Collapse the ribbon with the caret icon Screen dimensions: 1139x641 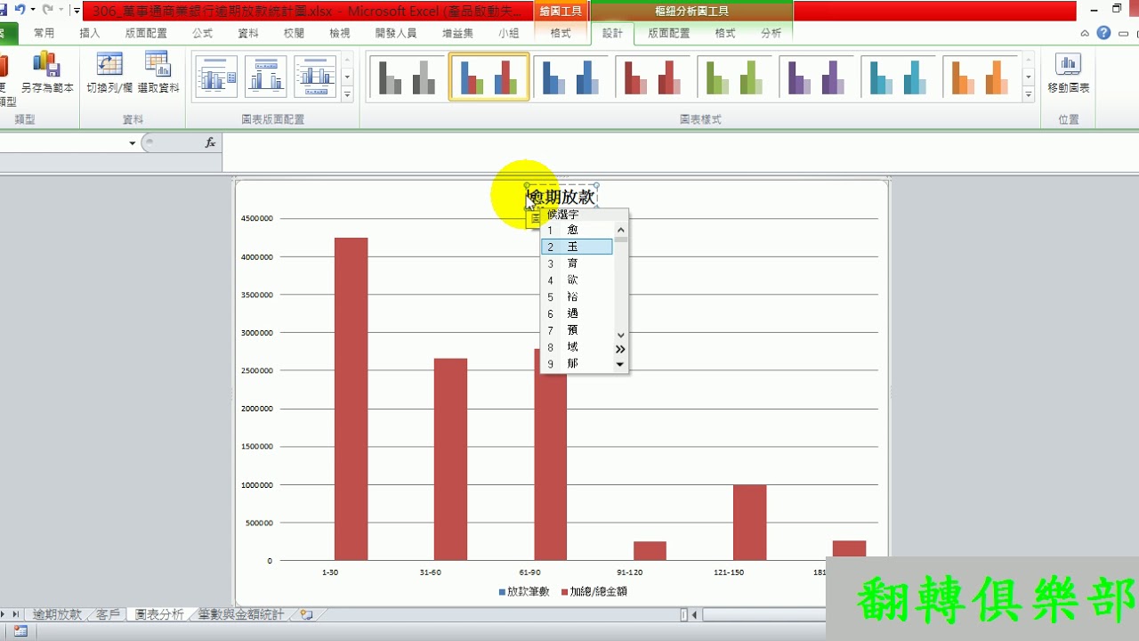(1085, 34)
